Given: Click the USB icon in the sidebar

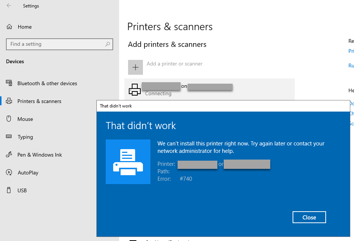Looking at the screenshot, I should pos(9,190).
